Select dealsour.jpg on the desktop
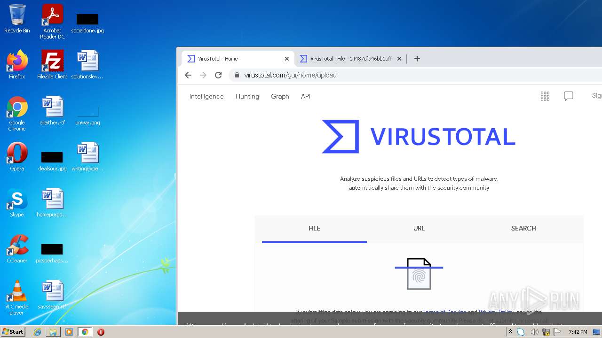The width and height of the screenshot is (602, 338). (52, 161)
